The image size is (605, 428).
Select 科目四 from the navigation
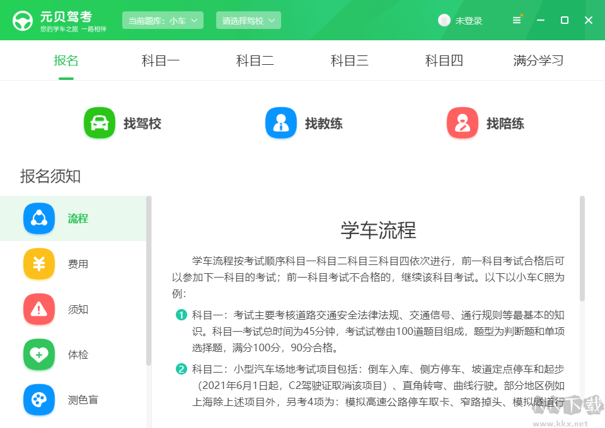(444, 60)
